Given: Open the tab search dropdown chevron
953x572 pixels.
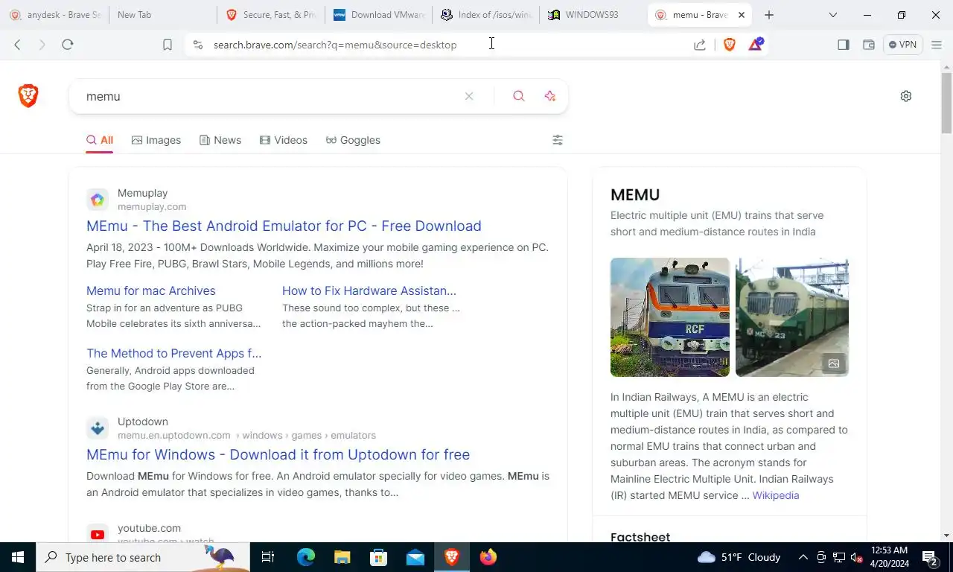Looking at the screenshot, I should click(x=833, y=15).
